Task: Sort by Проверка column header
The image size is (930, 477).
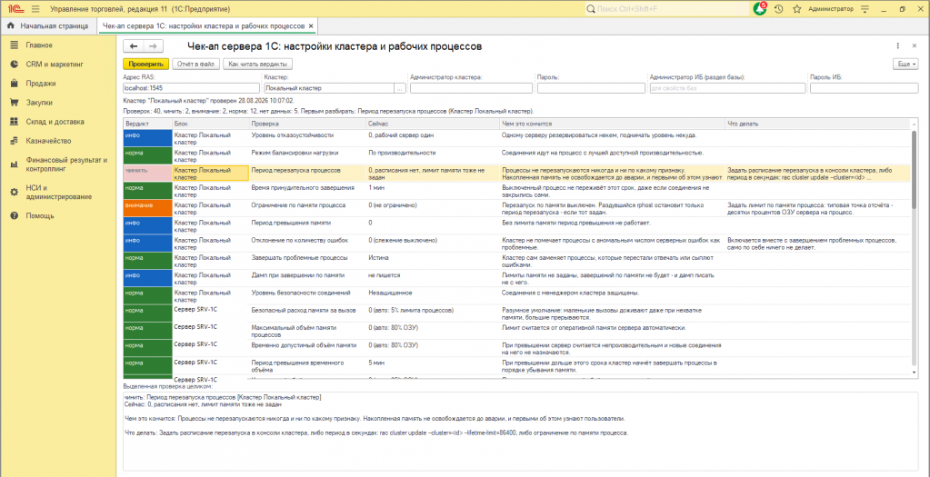Action: [x=306, y=124]
